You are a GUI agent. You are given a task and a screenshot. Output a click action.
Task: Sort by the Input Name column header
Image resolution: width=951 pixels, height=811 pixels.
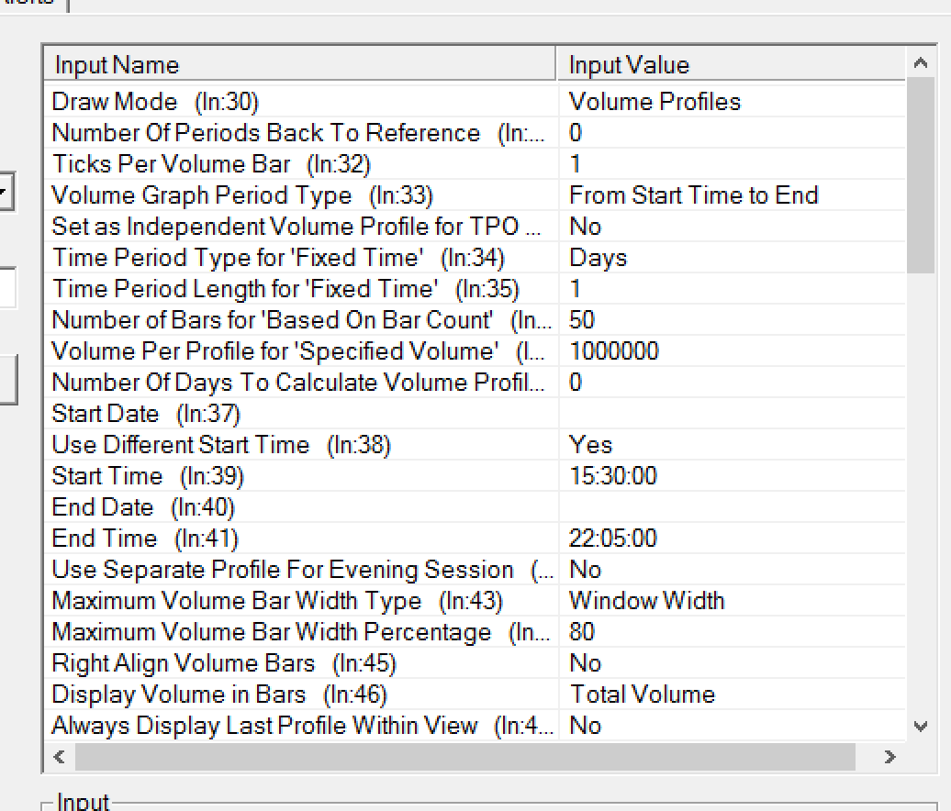pos(300,65)
